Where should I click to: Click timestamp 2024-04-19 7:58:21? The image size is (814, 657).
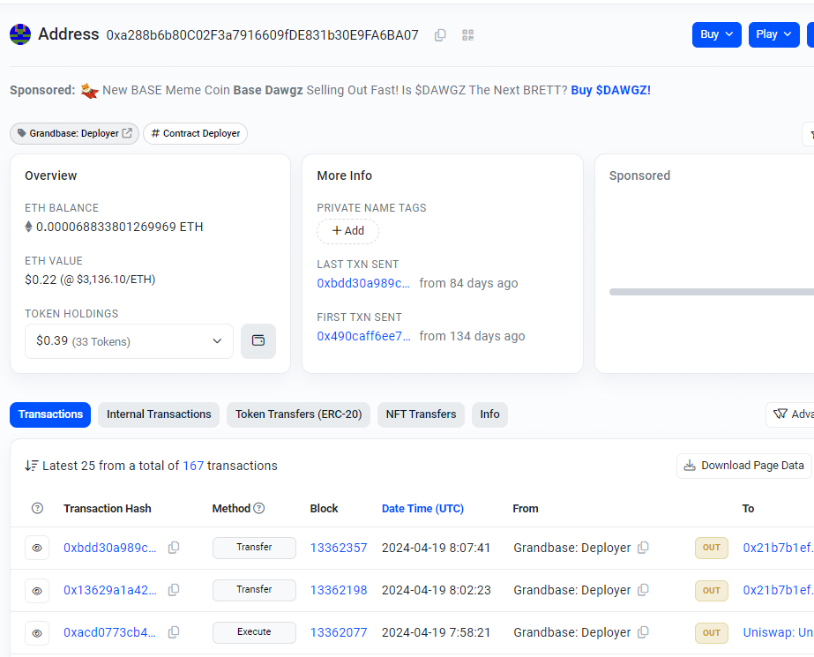pyautogui.click(x=436, y=632)
